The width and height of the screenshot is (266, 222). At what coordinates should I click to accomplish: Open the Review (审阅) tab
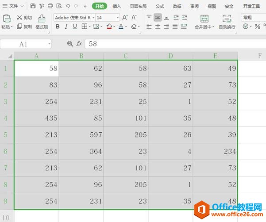[194, 6]
